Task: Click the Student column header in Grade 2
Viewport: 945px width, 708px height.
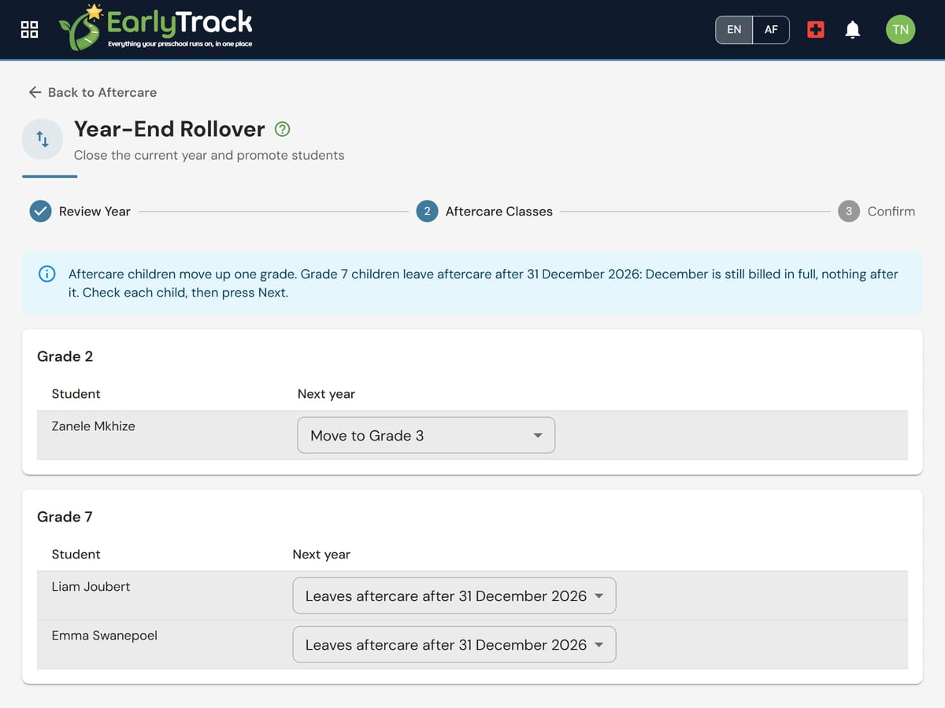Action: pos(76,393)
